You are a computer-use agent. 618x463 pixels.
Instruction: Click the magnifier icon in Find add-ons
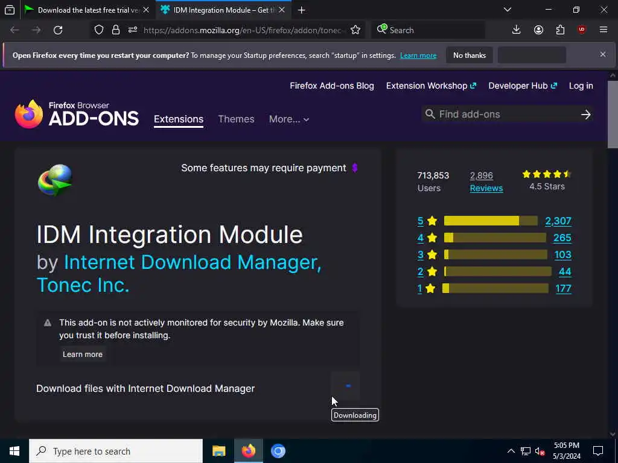[x=430, y=114]
